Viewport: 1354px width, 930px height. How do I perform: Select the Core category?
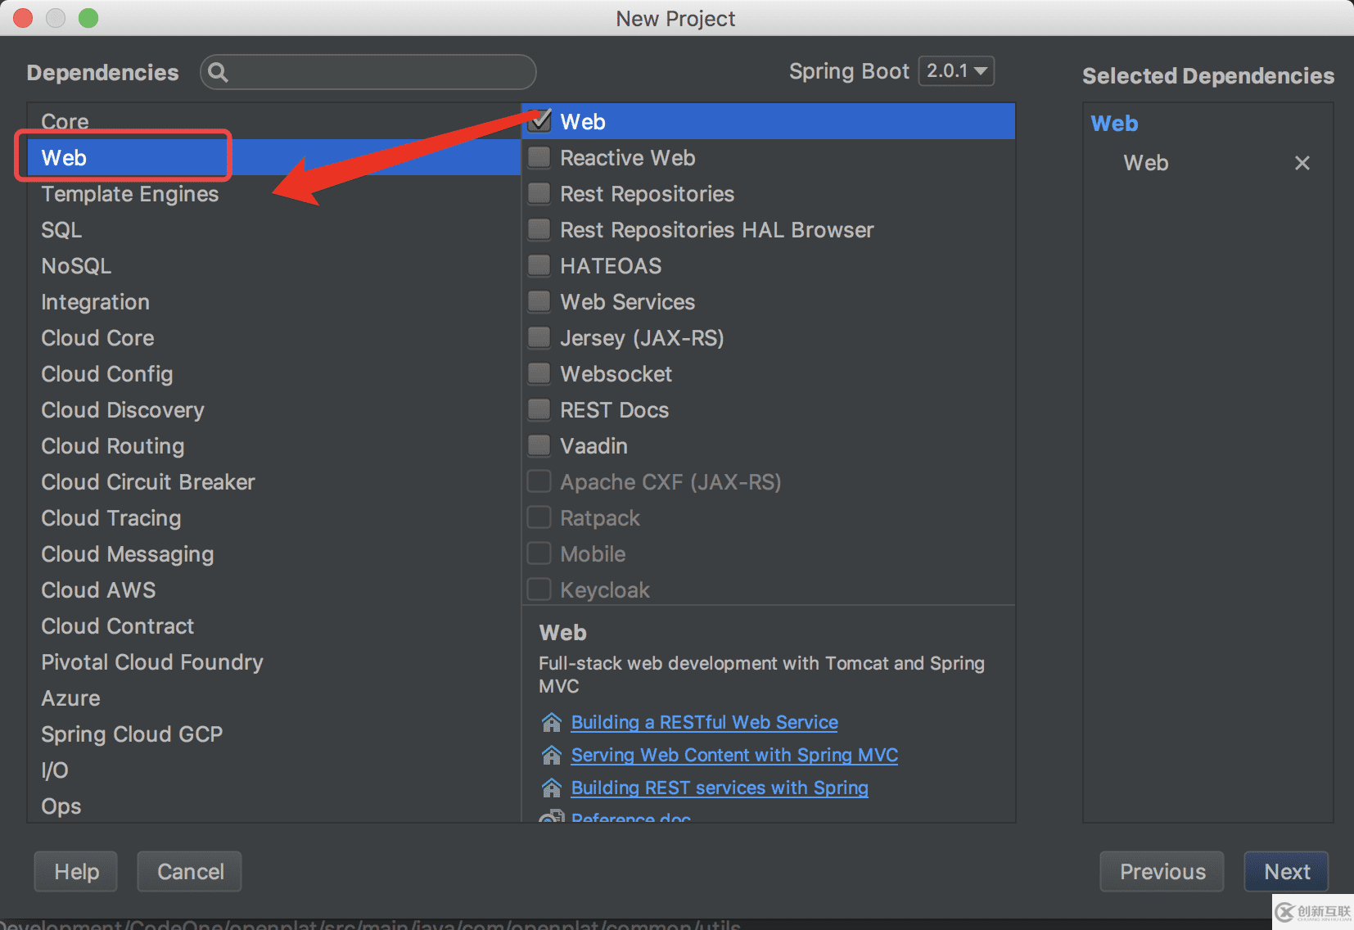coord(274,121)
